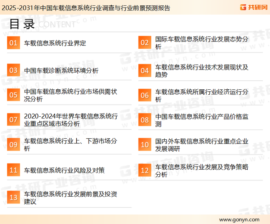Open chapter 车载信息系统行业发展及竞争策略分析
This screenshot has height=224, width=270.
coord(202,171)
